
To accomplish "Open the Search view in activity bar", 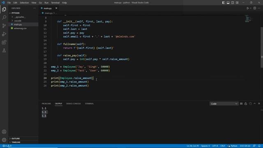I will 4,17.
